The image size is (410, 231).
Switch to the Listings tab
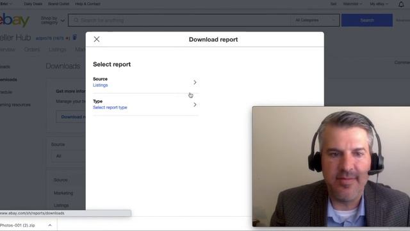58,49
